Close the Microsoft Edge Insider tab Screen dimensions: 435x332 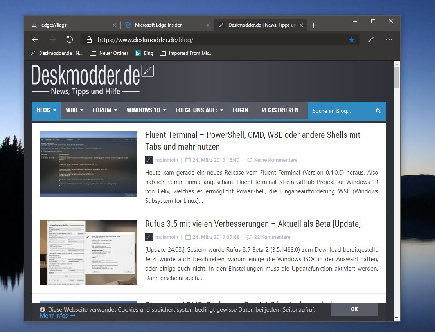point(208,25)
